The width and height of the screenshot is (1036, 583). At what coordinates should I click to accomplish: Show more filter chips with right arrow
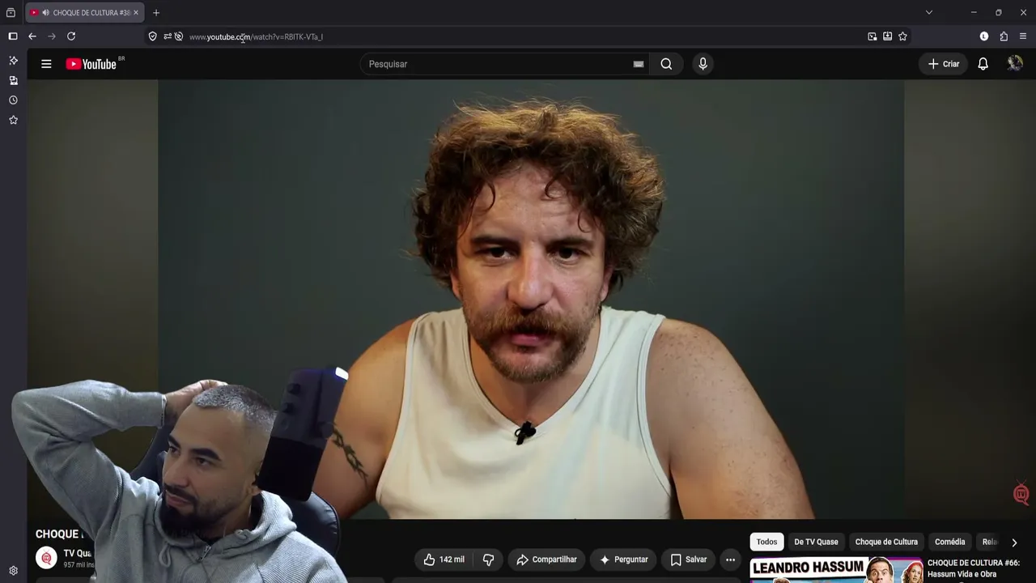(1014, 543)
